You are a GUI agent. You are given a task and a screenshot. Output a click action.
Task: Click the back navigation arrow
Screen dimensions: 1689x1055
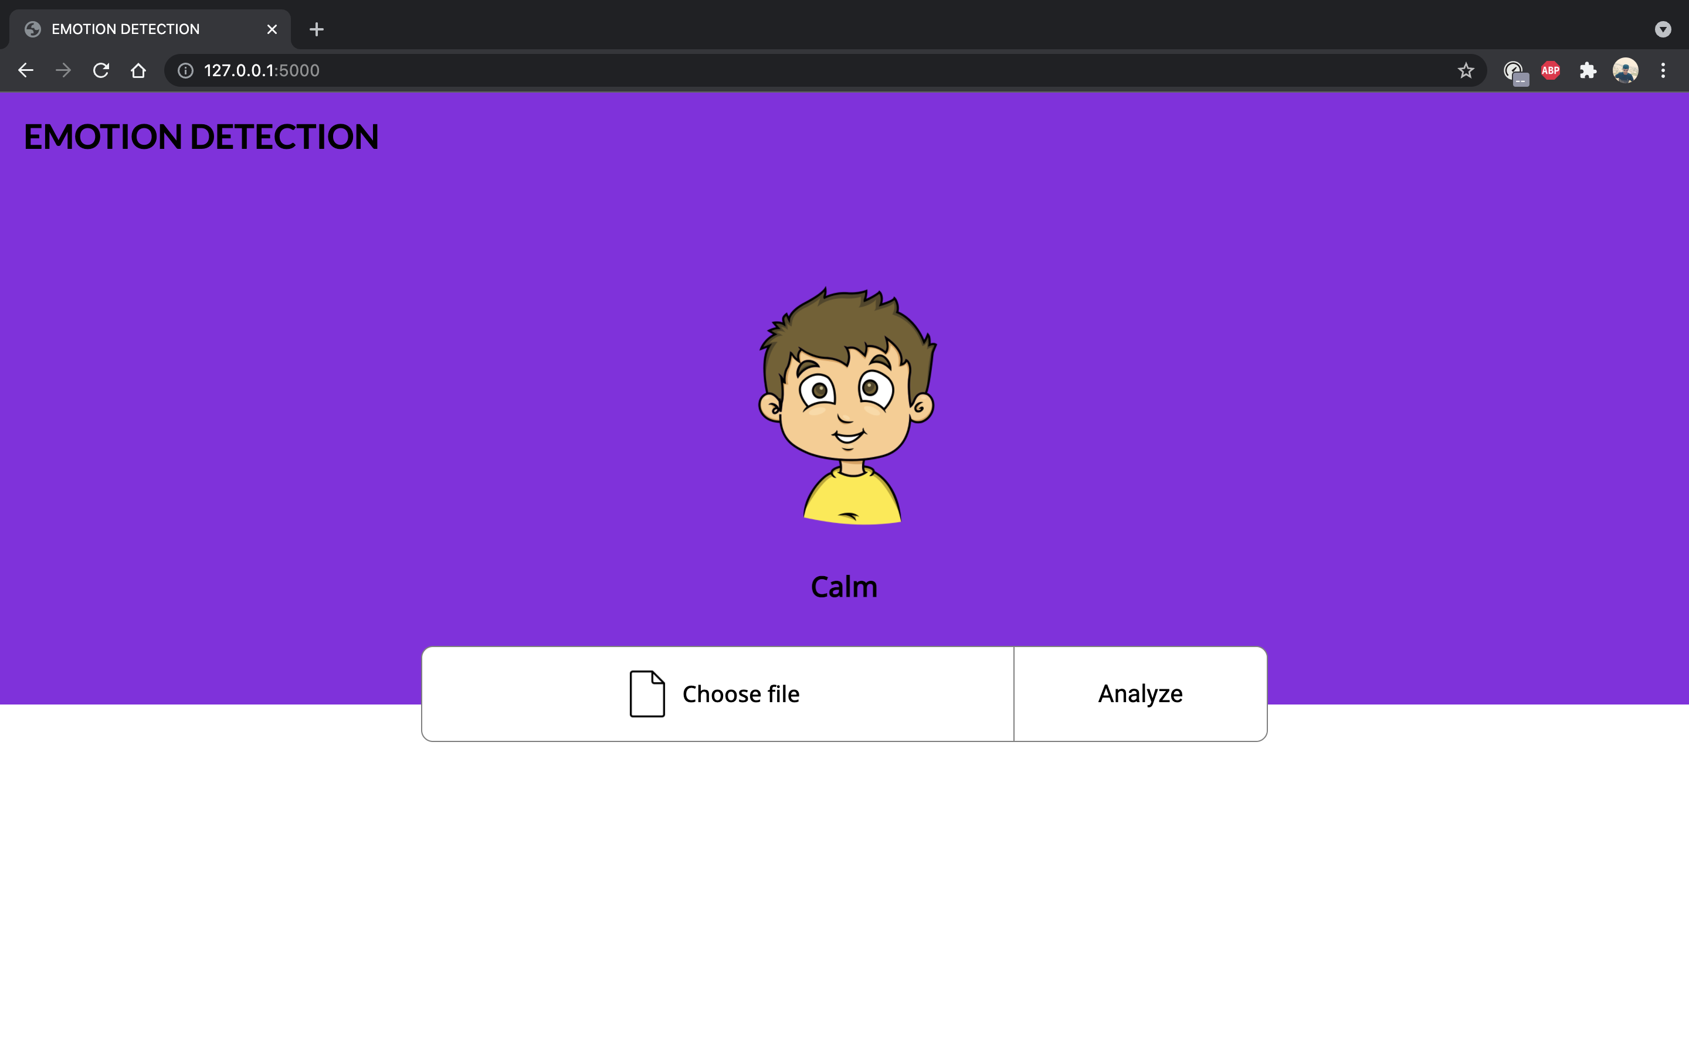[x=26, y=70]
